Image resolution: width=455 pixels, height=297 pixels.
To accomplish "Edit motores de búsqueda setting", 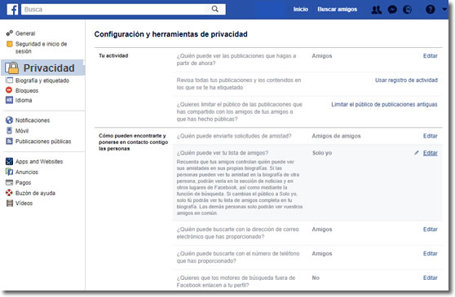I will 430,278.
